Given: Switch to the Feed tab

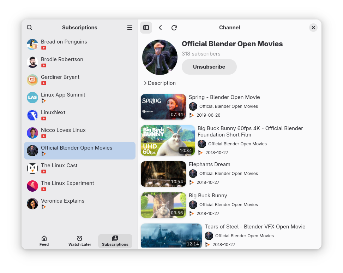Looking at the screenshot, I should (44, 241).
